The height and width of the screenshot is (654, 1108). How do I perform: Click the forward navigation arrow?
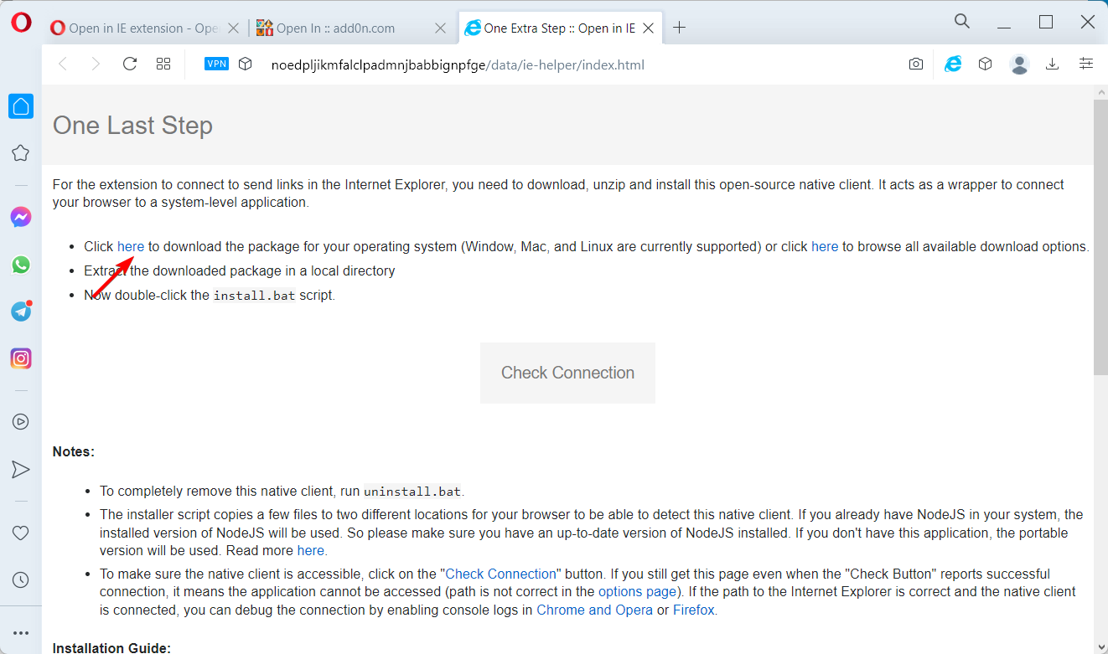click(x=96, y=64)
